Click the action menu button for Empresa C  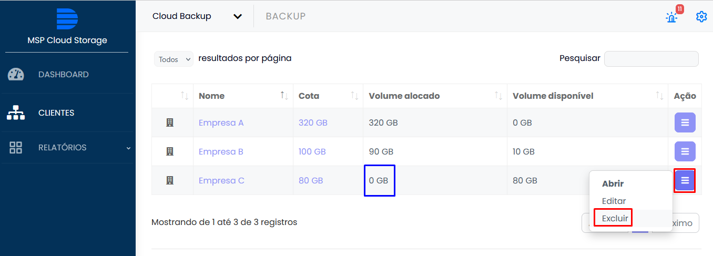click(685, 180)
